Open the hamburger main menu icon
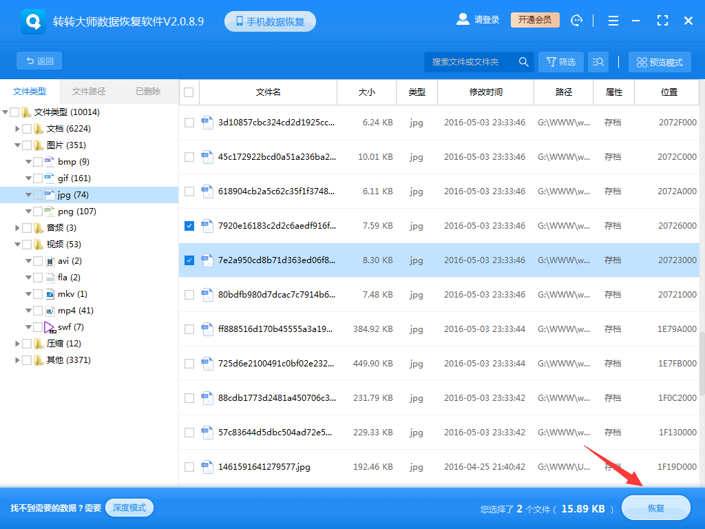 613,20
